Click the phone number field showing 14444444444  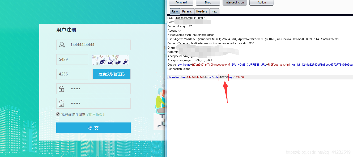(93, 45)
